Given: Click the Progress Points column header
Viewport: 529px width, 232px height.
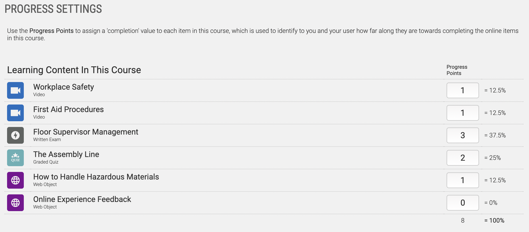Looking at the screenshot, I should tap(457, 70).
